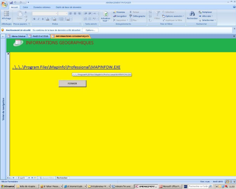Close the security warning bar
The height and width of the screenshot is (189, 236).
point(235,29)
